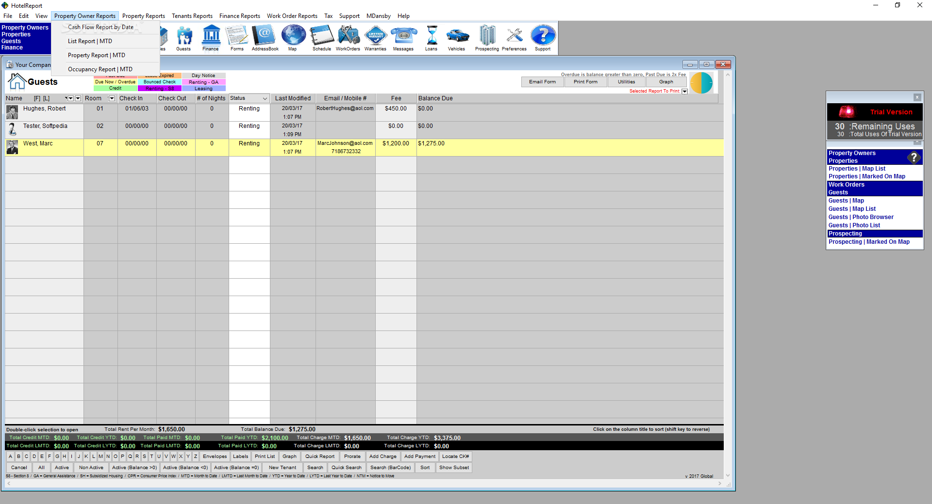Click Marc West's photo thumbnail
The width and height of the screenshot is (932, 504).
12,147
